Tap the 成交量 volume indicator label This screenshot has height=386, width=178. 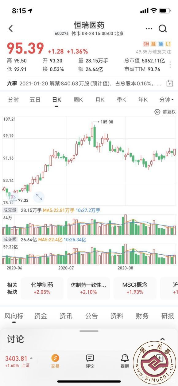pos(10,210)
